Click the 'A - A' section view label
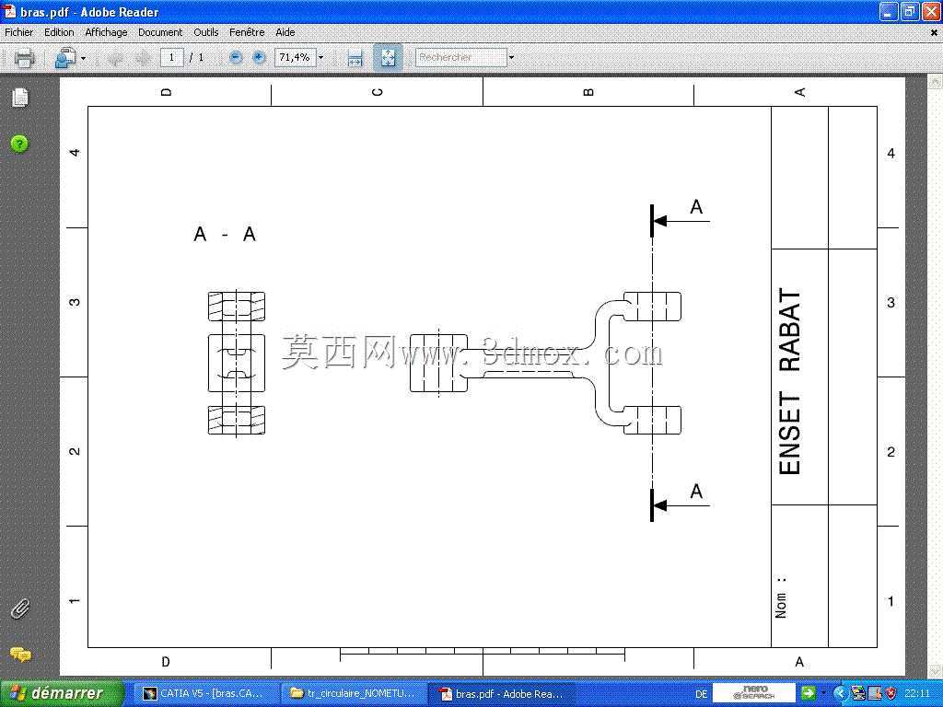Image resolution: width=943 pixels, height=707 pixels. [x=225, y=234]
